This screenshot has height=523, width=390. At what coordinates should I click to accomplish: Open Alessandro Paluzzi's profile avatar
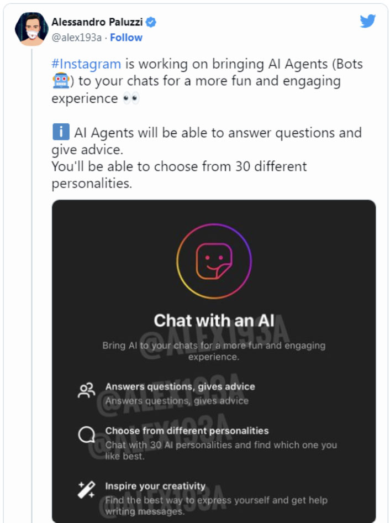click(x=31, y=29)
